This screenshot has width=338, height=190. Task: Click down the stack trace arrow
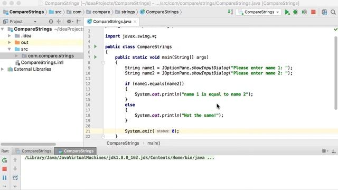[x=15, y=168]
